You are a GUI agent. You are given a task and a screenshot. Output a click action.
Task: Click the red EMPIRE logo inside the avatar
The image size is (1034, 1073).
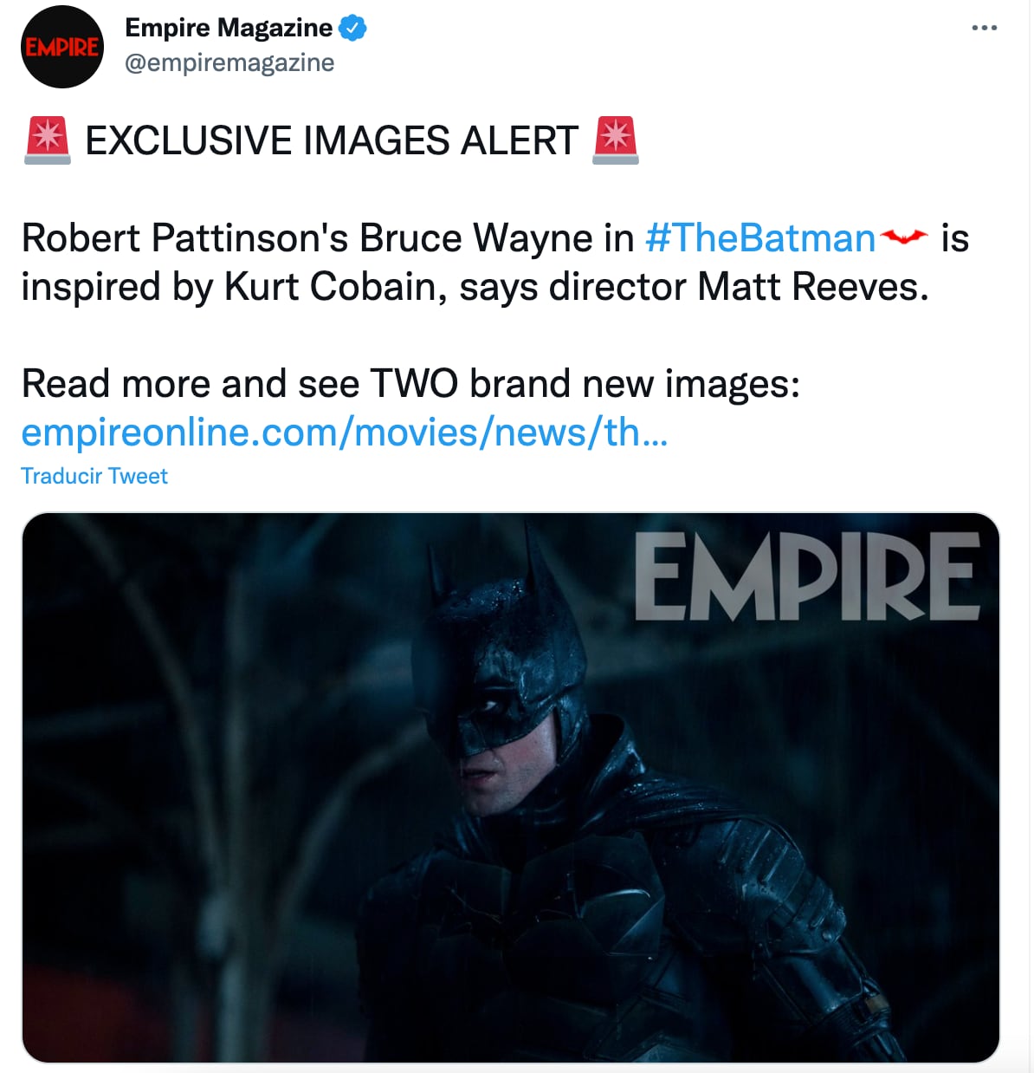[x=63, y=46]
